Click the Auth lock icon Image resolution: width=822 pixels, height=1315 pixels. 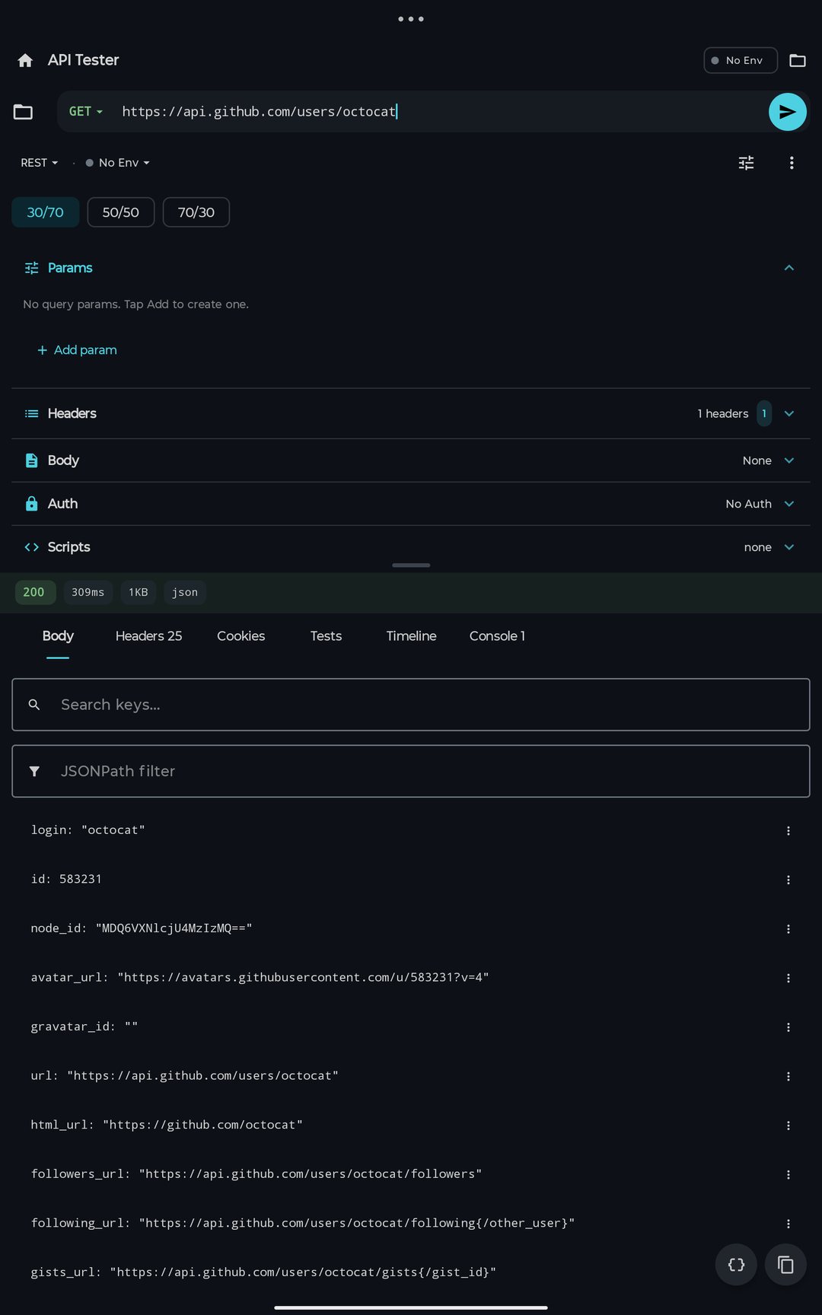(32, 504)
